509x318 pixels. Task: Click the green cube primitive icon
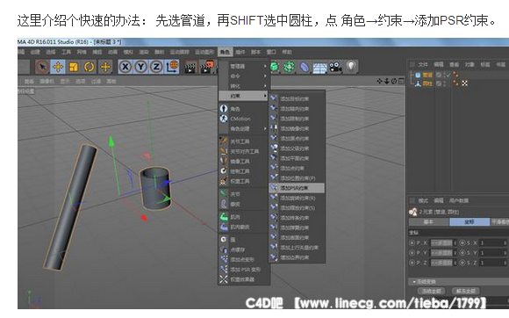(275, 67)
